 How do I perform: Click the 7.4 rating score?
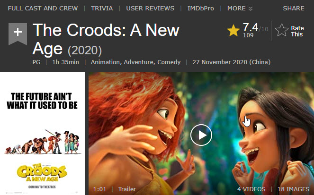251,27
